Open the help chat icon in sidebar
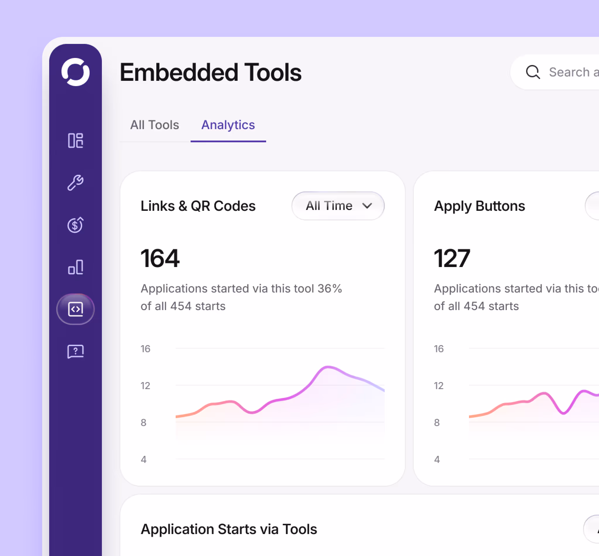Screen dimensions: 599x556 pyautogui.click(x=76, y=351)
